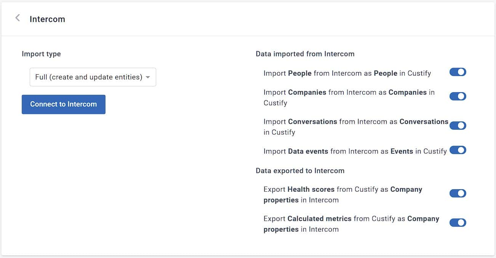The height and width of the screenshot is (258, 496).
Task: Disable exporting Health scores to Intercom
Action: click(458, 193)
